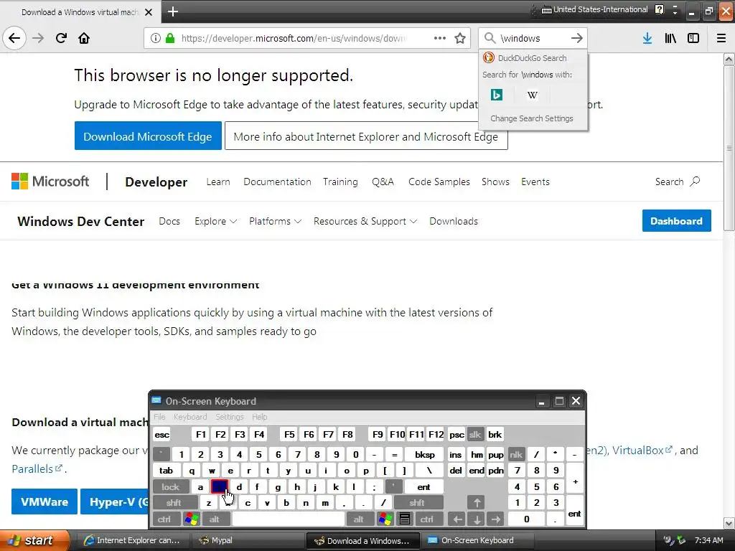Click the search arrow go button
Viewport: 735px width, 551px height.
577,38
